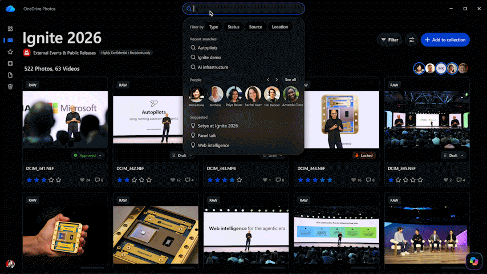This screenshot has width=487, height=274.
Task: Rate DCIM_343.MP4 five stars
Action: tap(239, 180)
